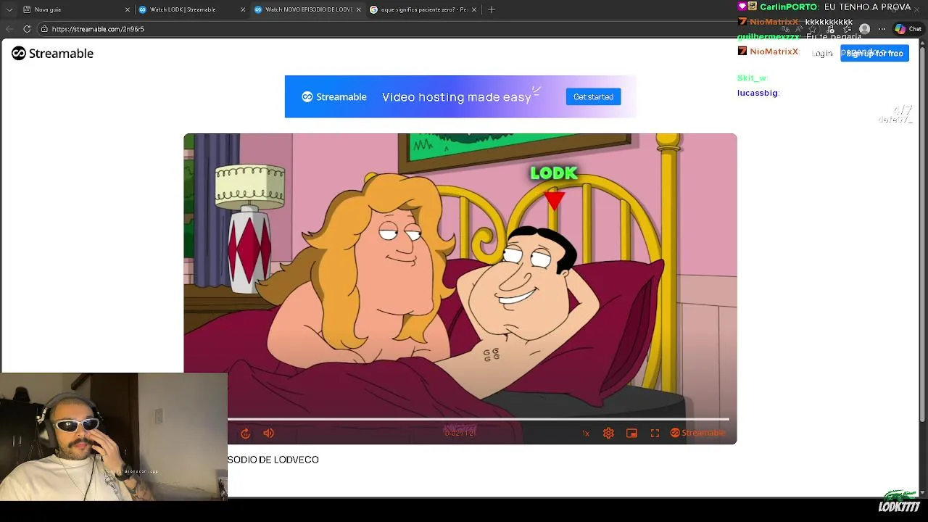Click the Streamable logo in page header
The image size is (928, 522).
(52, 53)
